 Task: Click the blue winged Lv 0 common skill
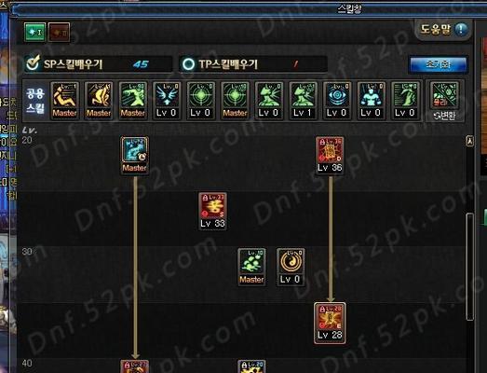(167, 101)
